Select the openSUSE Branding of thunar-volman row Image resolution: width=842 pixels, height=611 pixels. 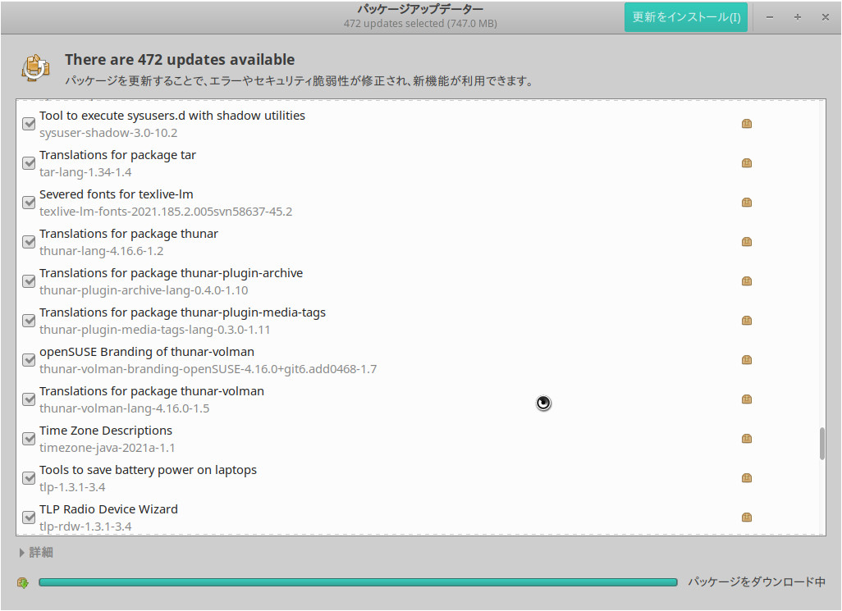328,360
